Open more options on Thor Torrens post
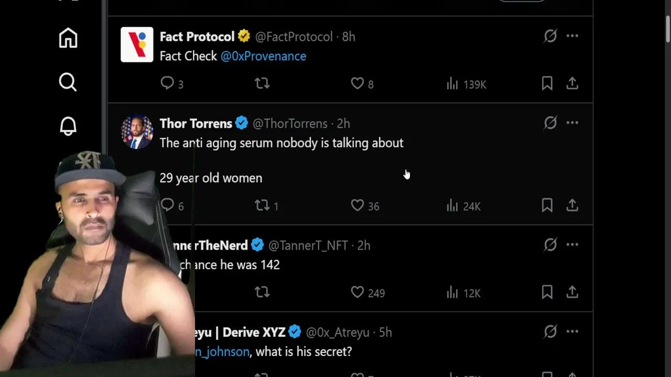This screenshot has width=671, height=377. click(572, 123)
